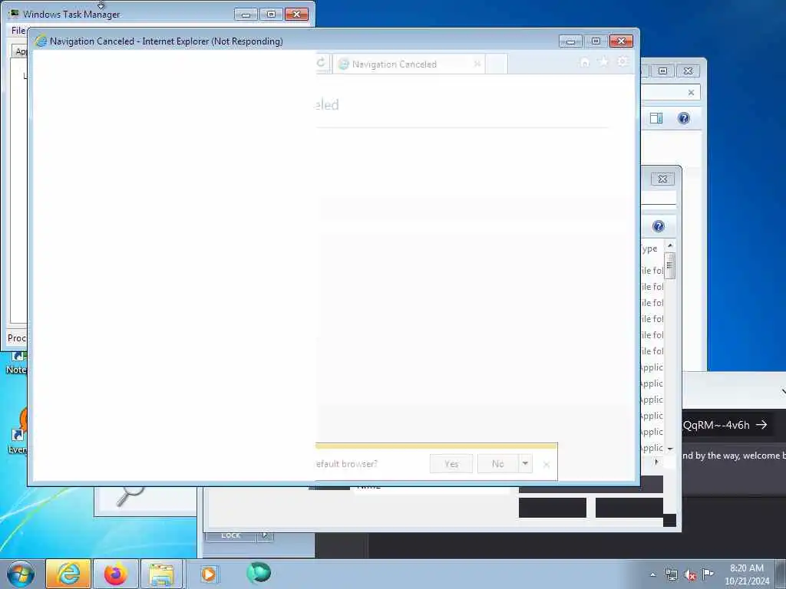Open the Internet Explorer Tools gear menu
Screen dimensions: 786x589
pyautogui.click(x=623, y=61)
